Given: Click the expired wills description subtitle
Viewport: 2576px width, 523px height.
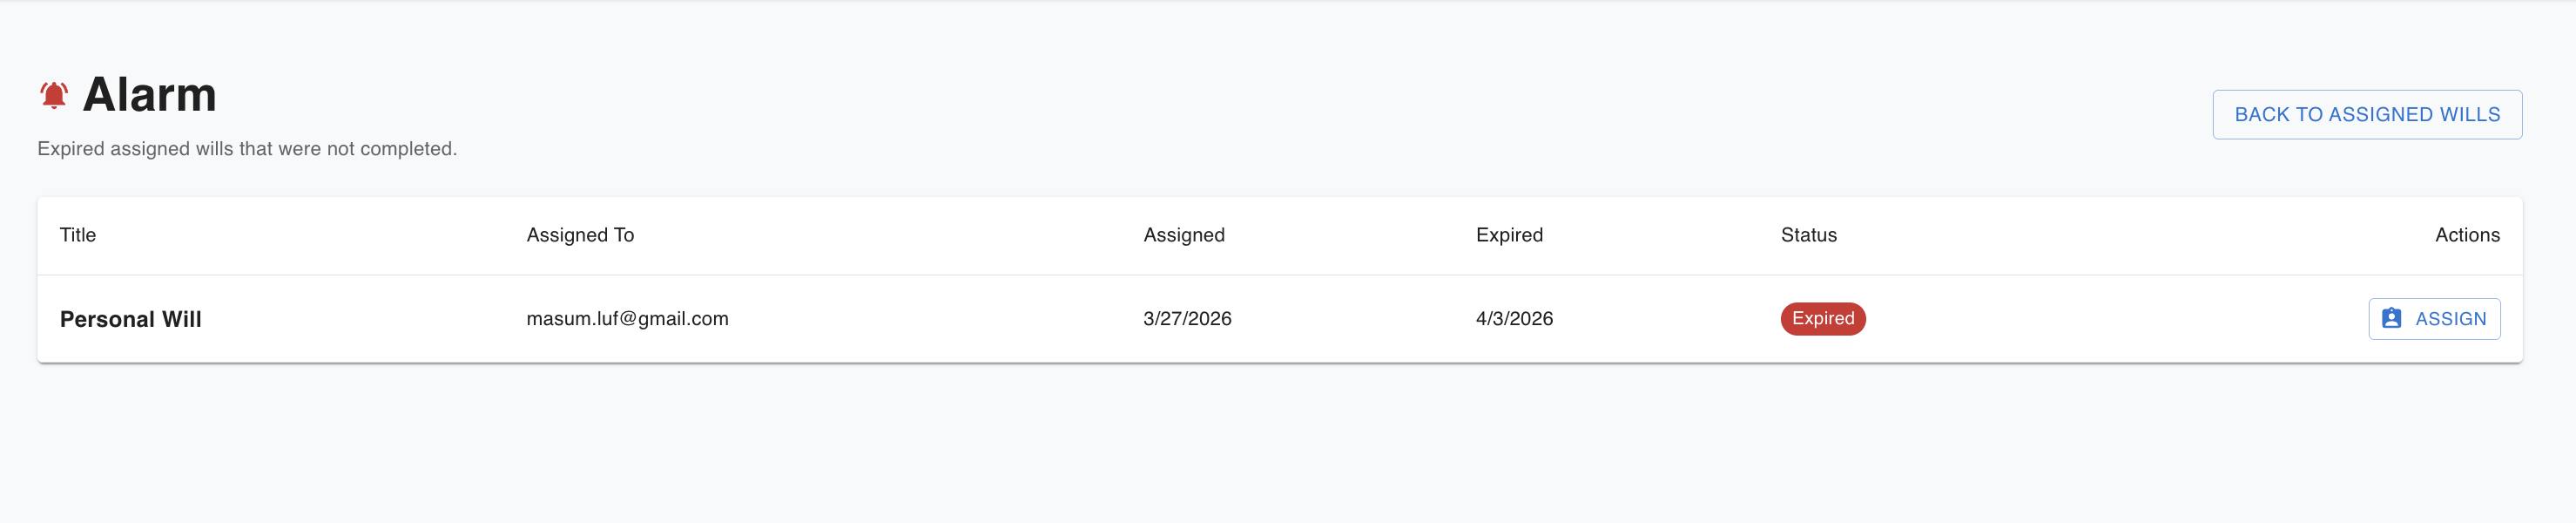Looking at the screenshot, I should (x=247, y=149).
